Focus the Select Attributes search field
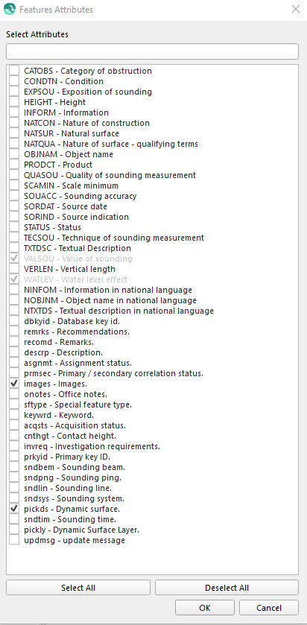 152,51
